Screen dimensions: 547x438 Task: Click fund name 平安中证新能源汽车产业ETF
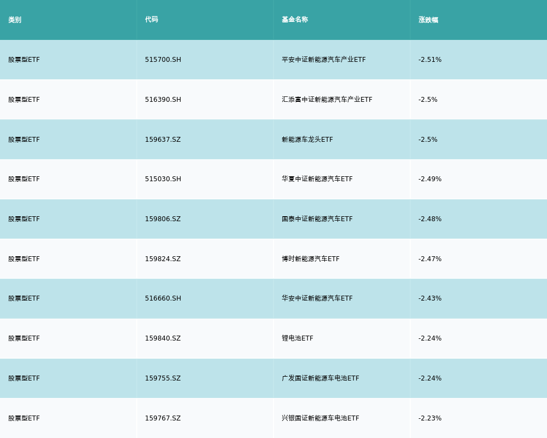(x=324, y=60)
